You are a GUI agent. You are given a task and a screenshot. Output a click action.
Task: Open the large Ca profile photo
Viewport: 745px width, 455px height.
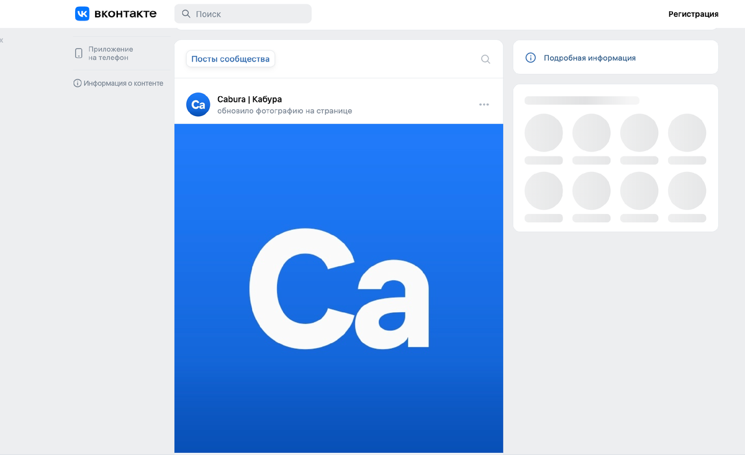339,288
